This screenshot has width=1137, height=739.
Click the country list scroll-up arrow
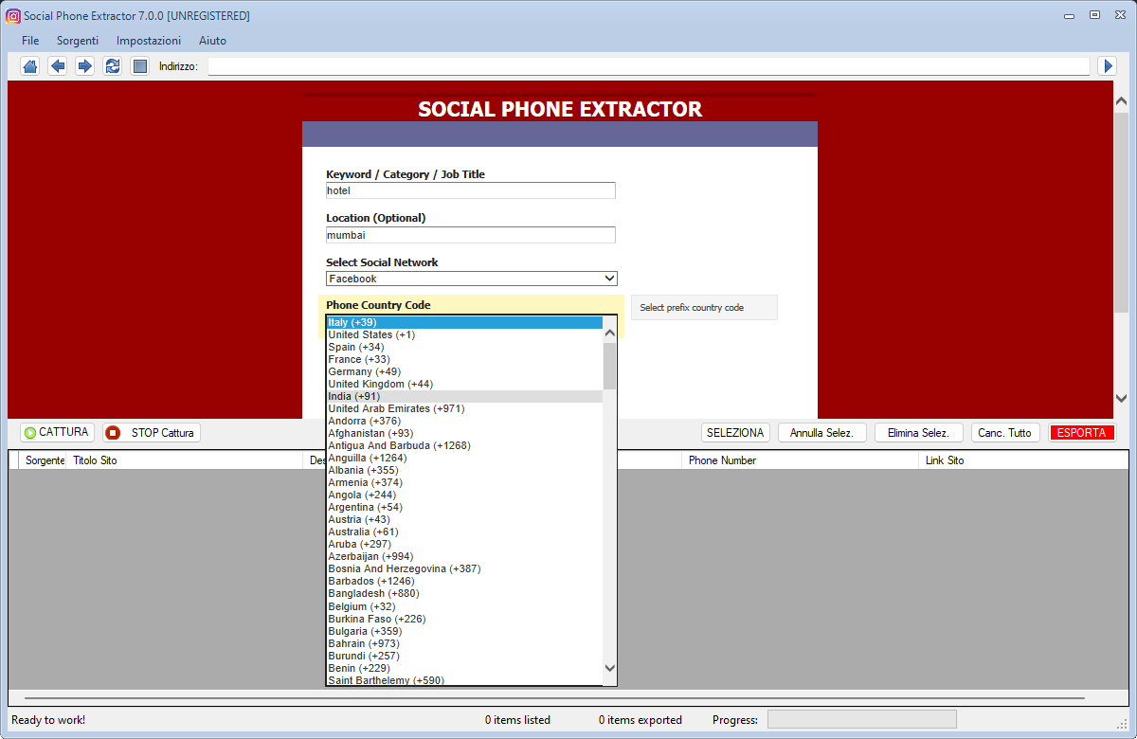[610, 333]
